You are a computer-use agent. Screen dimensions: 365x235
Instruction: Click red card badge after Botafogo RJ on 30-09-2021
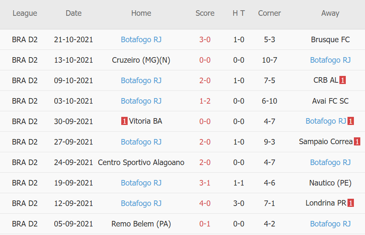(350, 121)
